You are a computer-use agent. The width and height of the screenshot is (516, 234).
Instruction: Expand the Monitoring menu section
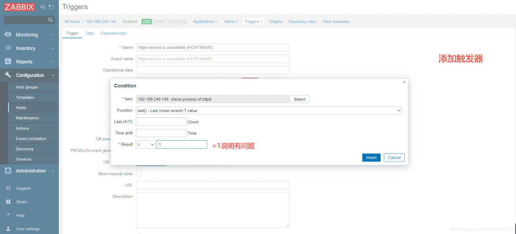(53, 35)
